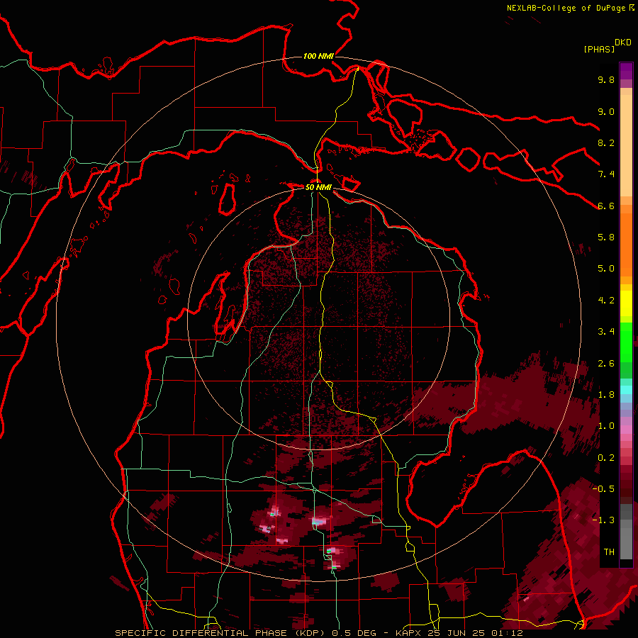Screen dimensions: 638x638
Task: Click the TH threshold label
Action: [x=609, y=552]
